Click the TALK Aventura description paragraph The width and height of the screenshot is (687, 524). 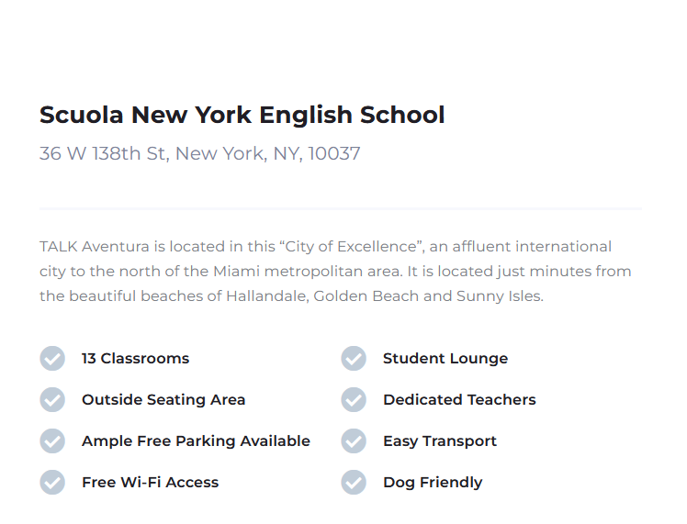335,272
